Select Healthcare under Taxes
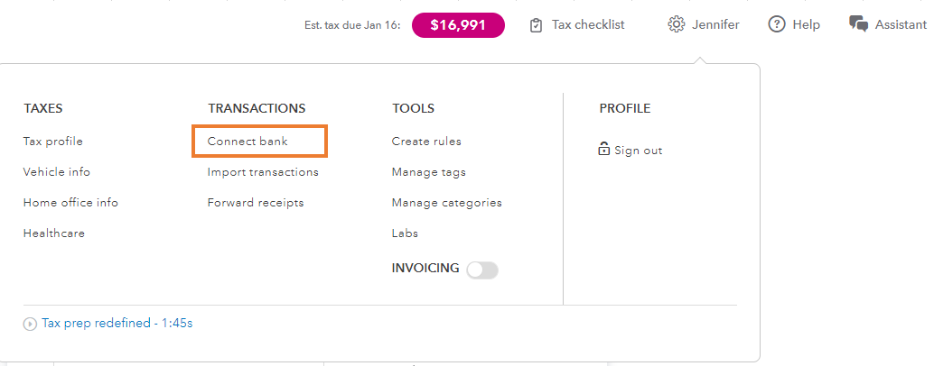Viewport: 934px width, 366px height. coord(54,233)
